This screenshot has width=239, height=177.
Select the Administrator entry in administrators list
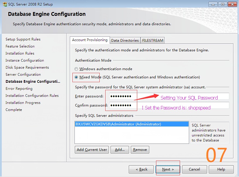click(118, 124)
